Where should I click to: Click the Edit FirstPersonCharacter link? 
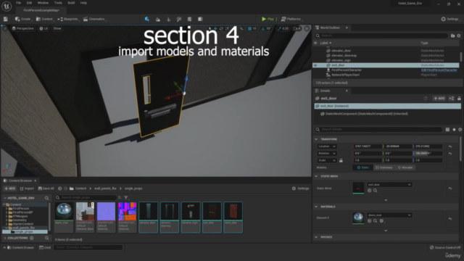click(x=439, y=70)
